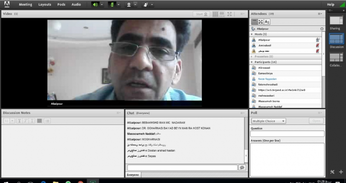346x183 pixels.
Task: Switch Video pod to filmstrip view
Action: [x=222, y=14]
